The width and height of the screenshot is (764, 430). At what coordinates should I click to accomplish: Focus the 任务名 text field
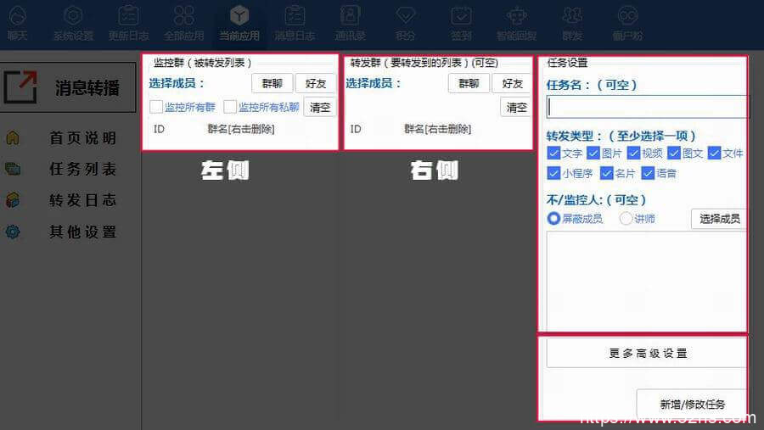click(x=648, y=107)
